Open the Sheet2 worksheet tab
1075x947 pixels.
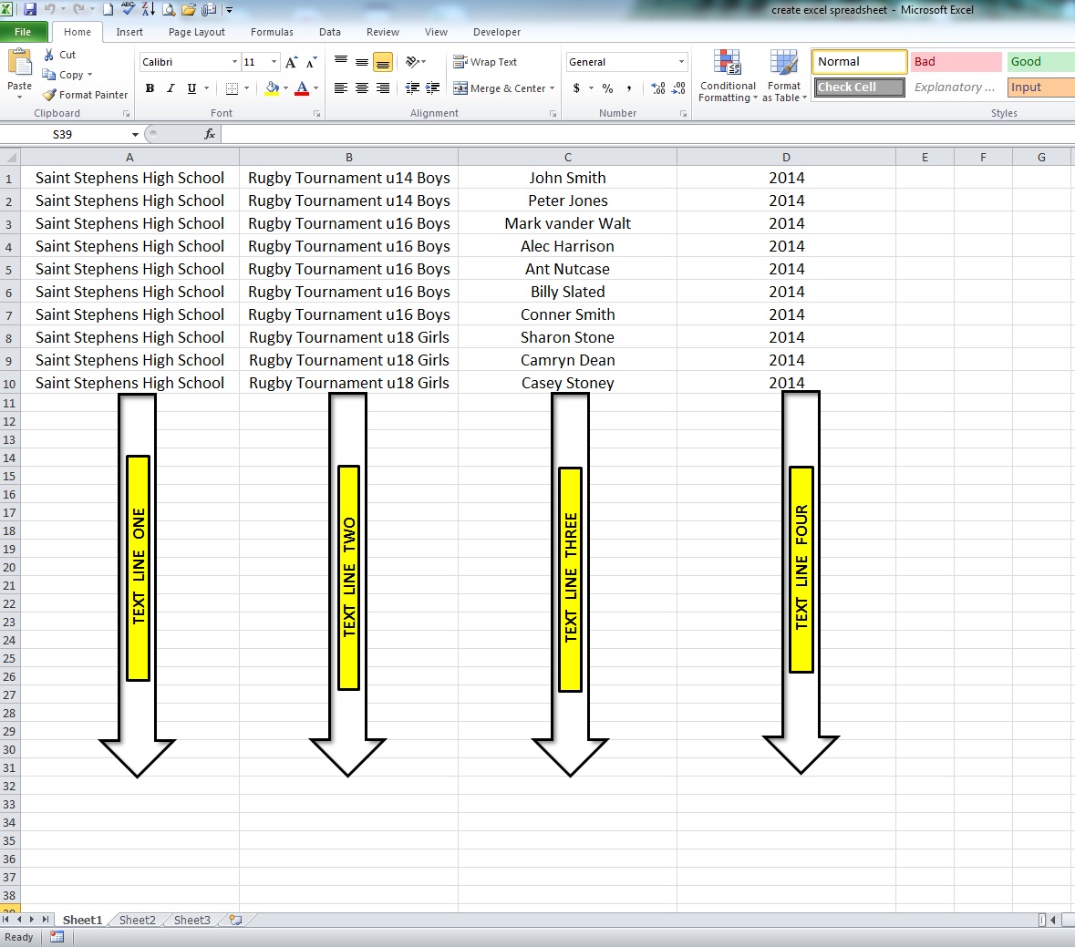137,920
